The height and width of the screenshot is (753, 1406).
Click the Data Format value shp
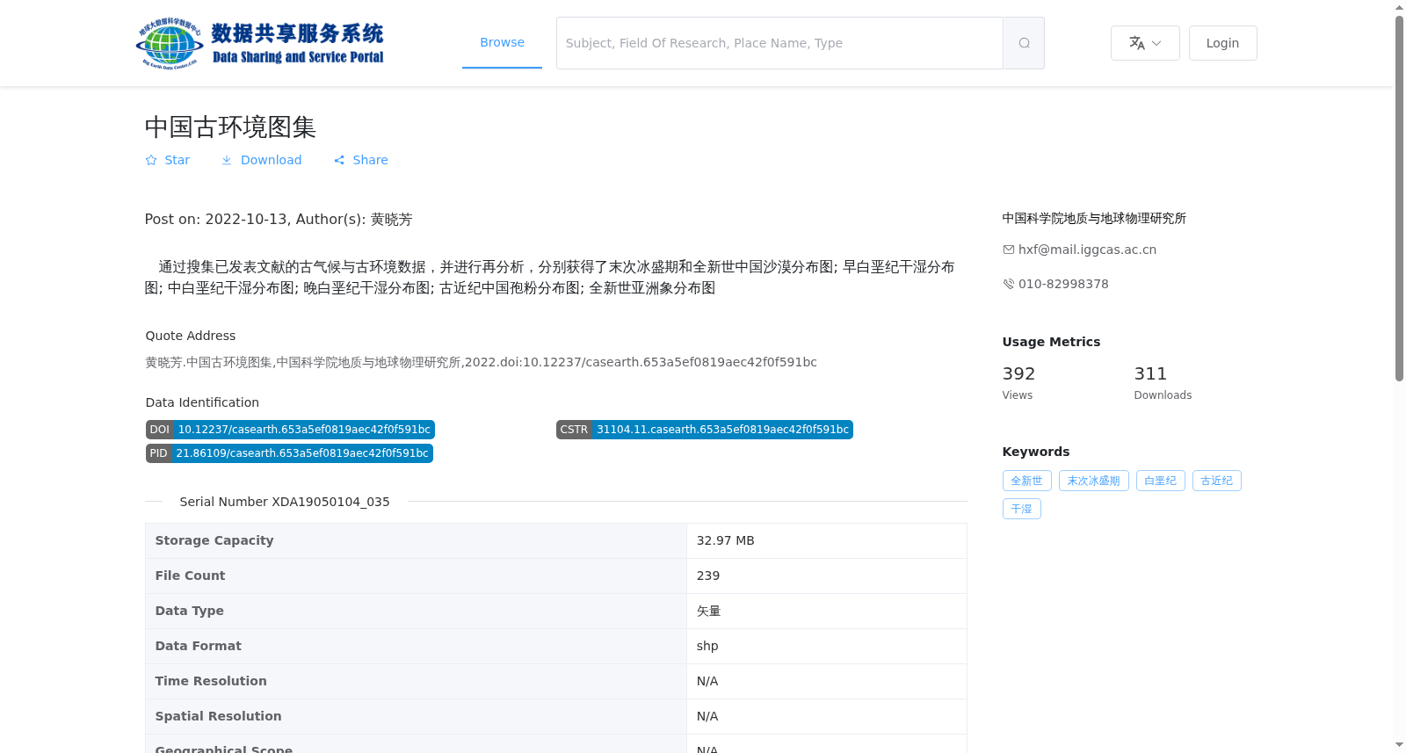[x=707, y=646]
